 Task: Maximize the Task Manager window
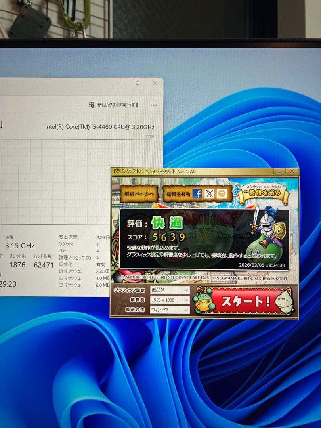coord(138,83)
